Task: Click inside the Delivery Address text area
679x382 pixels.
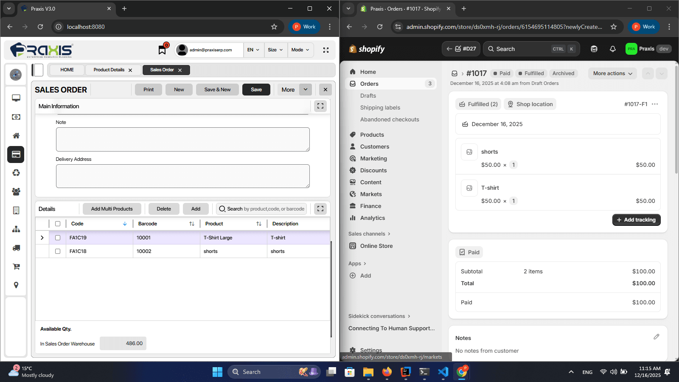Action: [x=183, y=176]
